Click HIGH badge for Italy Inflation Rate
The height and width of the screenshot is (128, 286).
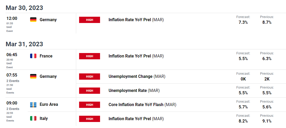point(90,119)
